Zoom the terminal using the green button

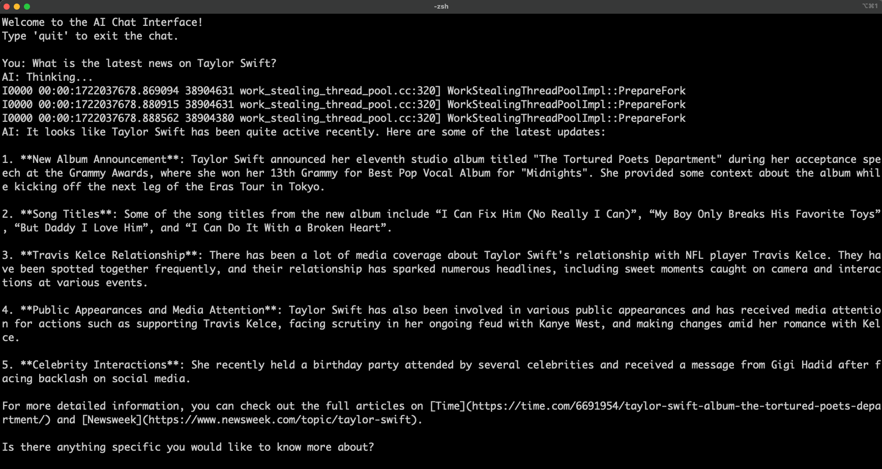click(x=27, y=7)
